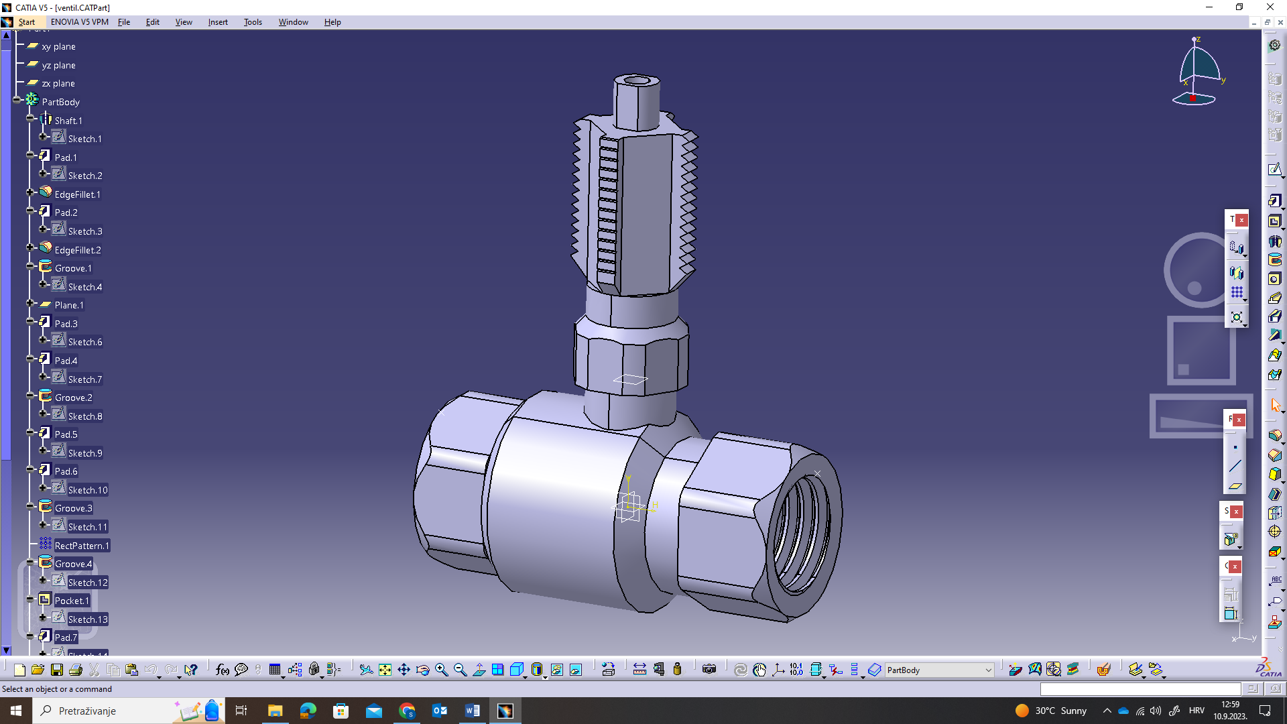Viewport: 1287px width, 724px height.
Task: Click the tree scrollbar down arrow
Action: (x=7, y=650)
